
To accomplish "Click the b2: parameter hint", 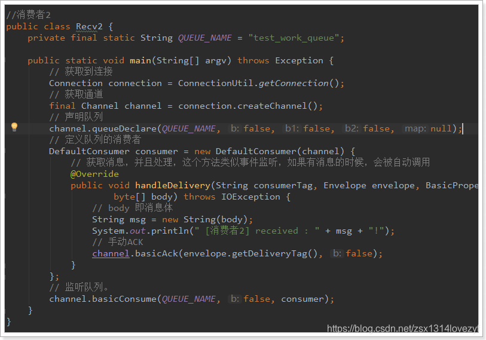I will 351,128.
